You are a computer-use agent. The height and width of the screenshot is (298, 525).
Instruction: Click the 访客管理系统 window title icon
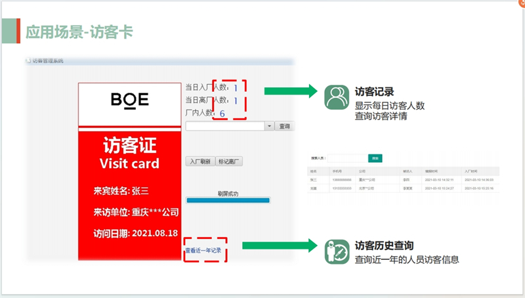click(28, 60)
